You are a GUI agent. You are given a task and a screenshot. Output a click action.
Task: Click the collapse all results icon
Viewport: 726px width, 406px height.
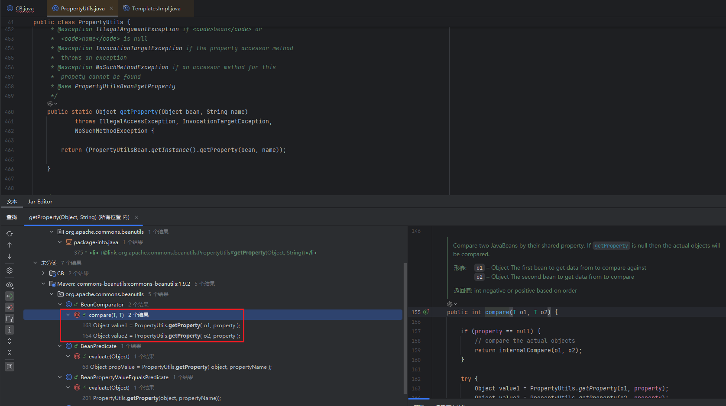pos(10,352)
